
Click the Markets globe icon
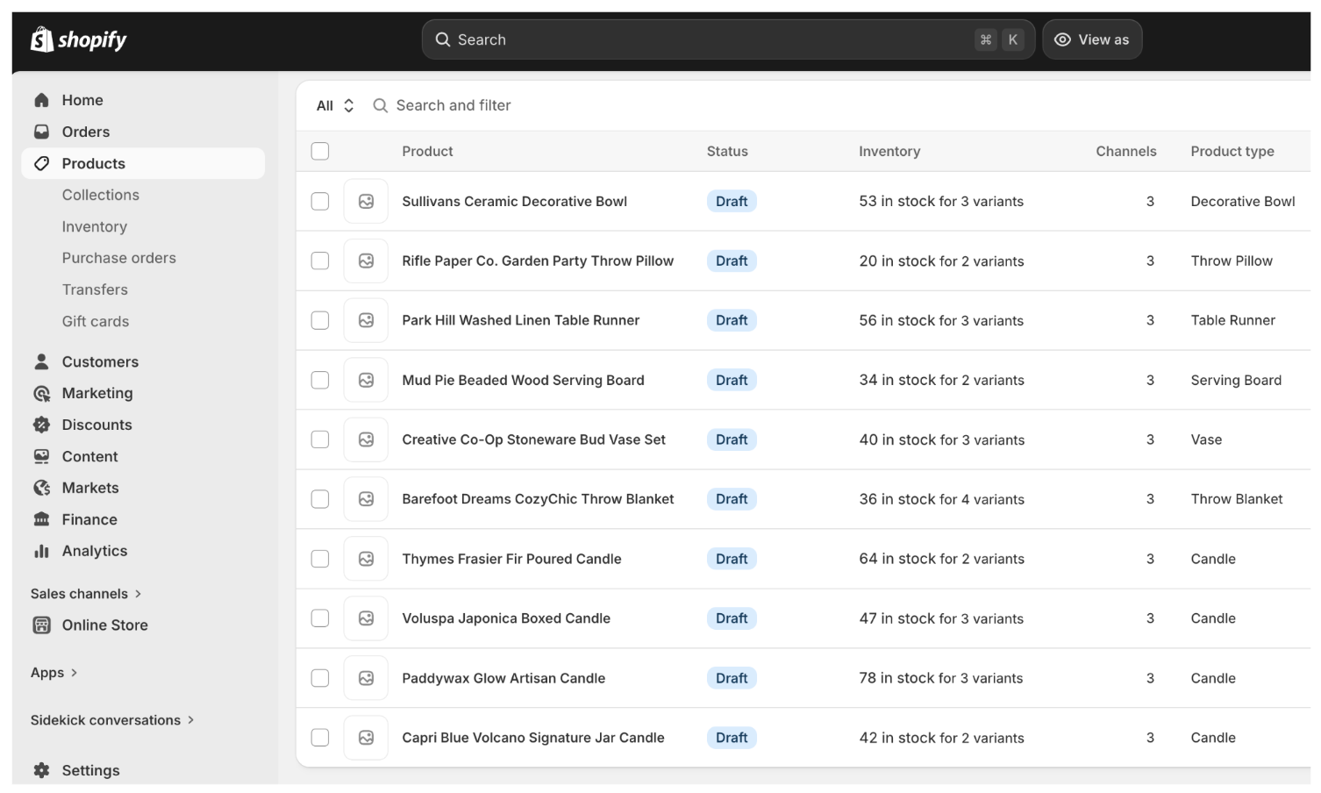point(41,488)
